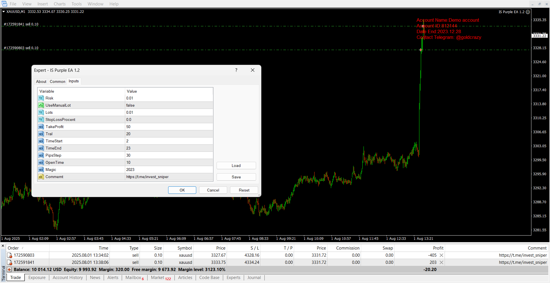
Task: Expand the chart triangle next to XAUUSD,M1
Action: pos(4,12)
